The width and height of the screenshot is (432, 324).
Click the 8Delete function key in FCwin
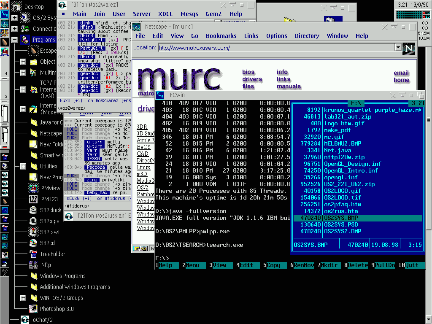coord(356,265)
